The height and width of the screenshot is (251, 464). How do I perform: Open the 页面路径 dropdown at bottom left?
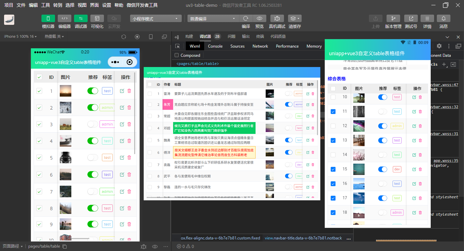pyautogui.click(x=13, y=246)
